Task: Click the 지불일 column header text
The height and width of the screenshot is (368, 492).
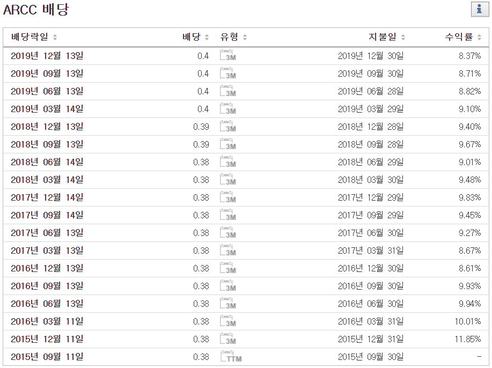Action: coord(383,37)
